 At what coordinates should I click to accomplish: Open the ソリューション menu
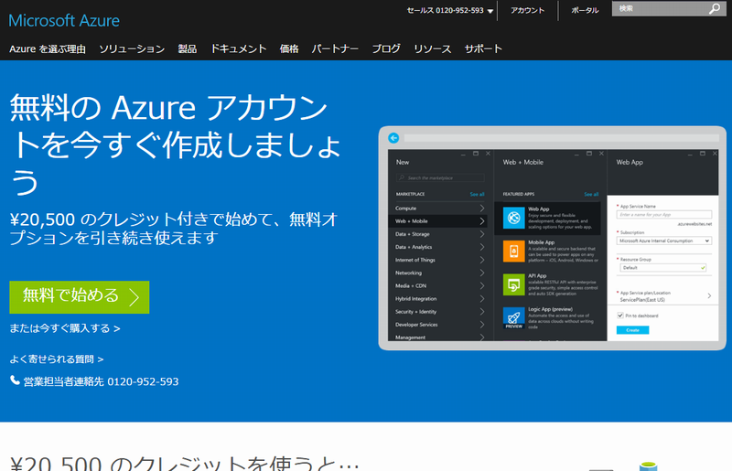[x=132, y=49]
